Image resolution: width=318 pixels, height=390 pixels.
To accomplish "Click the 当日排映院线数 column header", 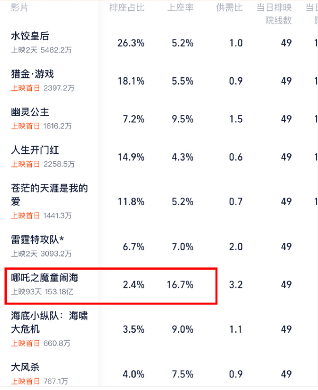I will (x=274, y=14).
